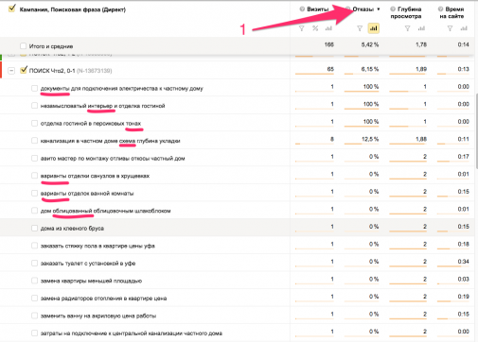Collapse the ПОИСК Что2, 0-1 campaign group

11,71
